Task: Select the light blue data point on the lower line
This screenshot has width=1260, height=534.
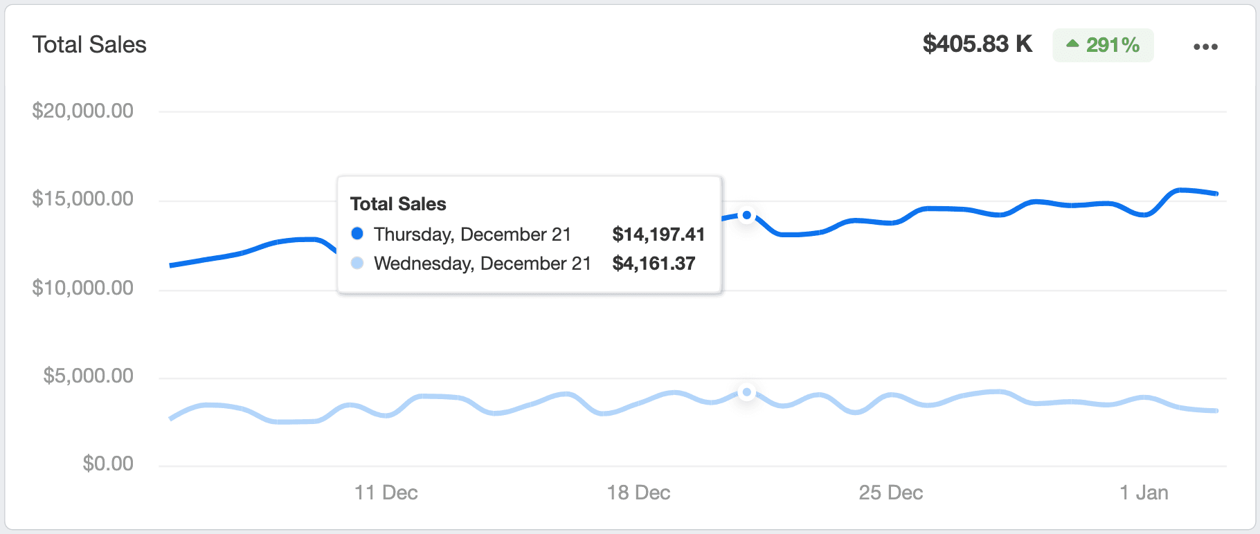Action: pos(746,392)
